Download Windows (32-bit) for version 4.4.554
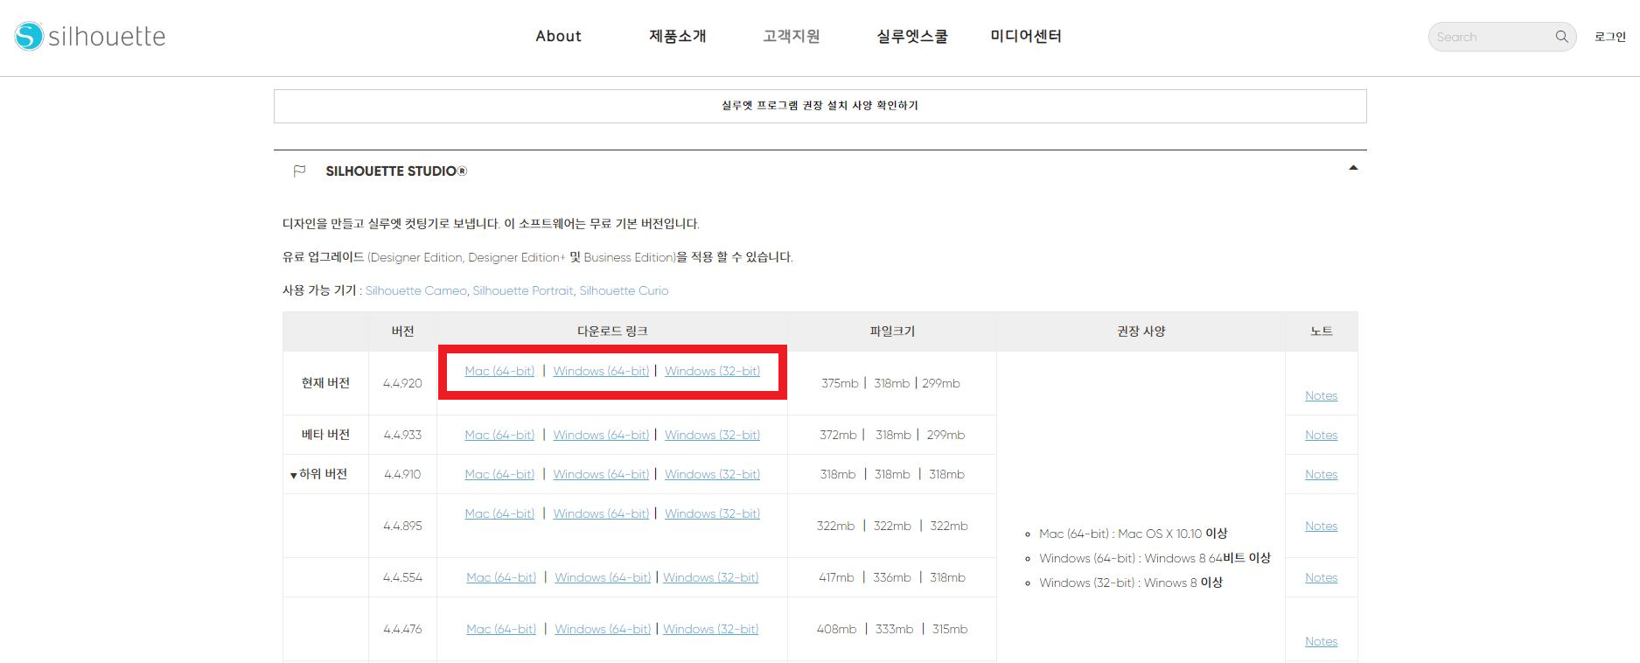Viewport: 1640px width, 663px height. click(710, 577)
